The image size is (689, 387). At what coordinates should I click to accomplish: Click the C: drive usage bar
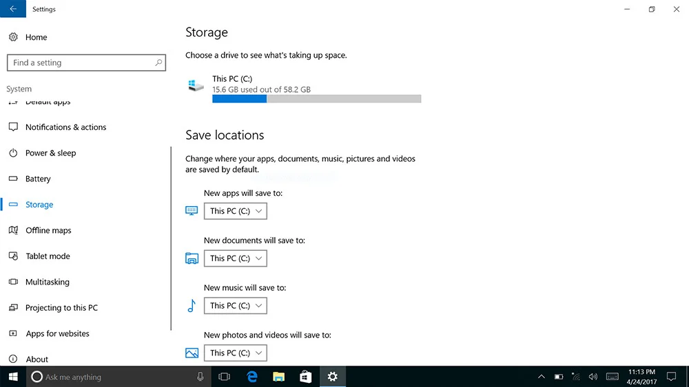point(316,99)
